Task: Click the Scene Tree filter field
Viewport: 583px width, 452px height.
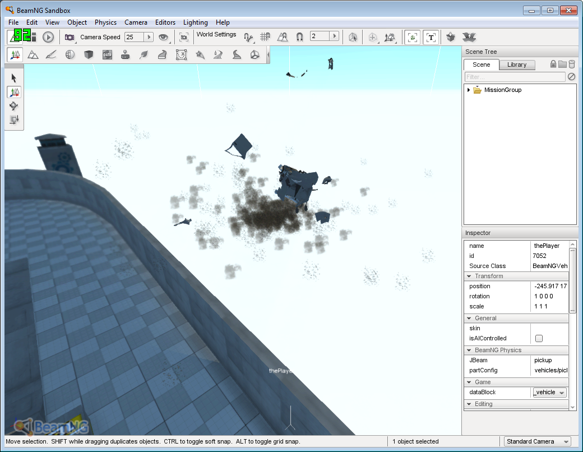Action: click(x=515, y=77)
